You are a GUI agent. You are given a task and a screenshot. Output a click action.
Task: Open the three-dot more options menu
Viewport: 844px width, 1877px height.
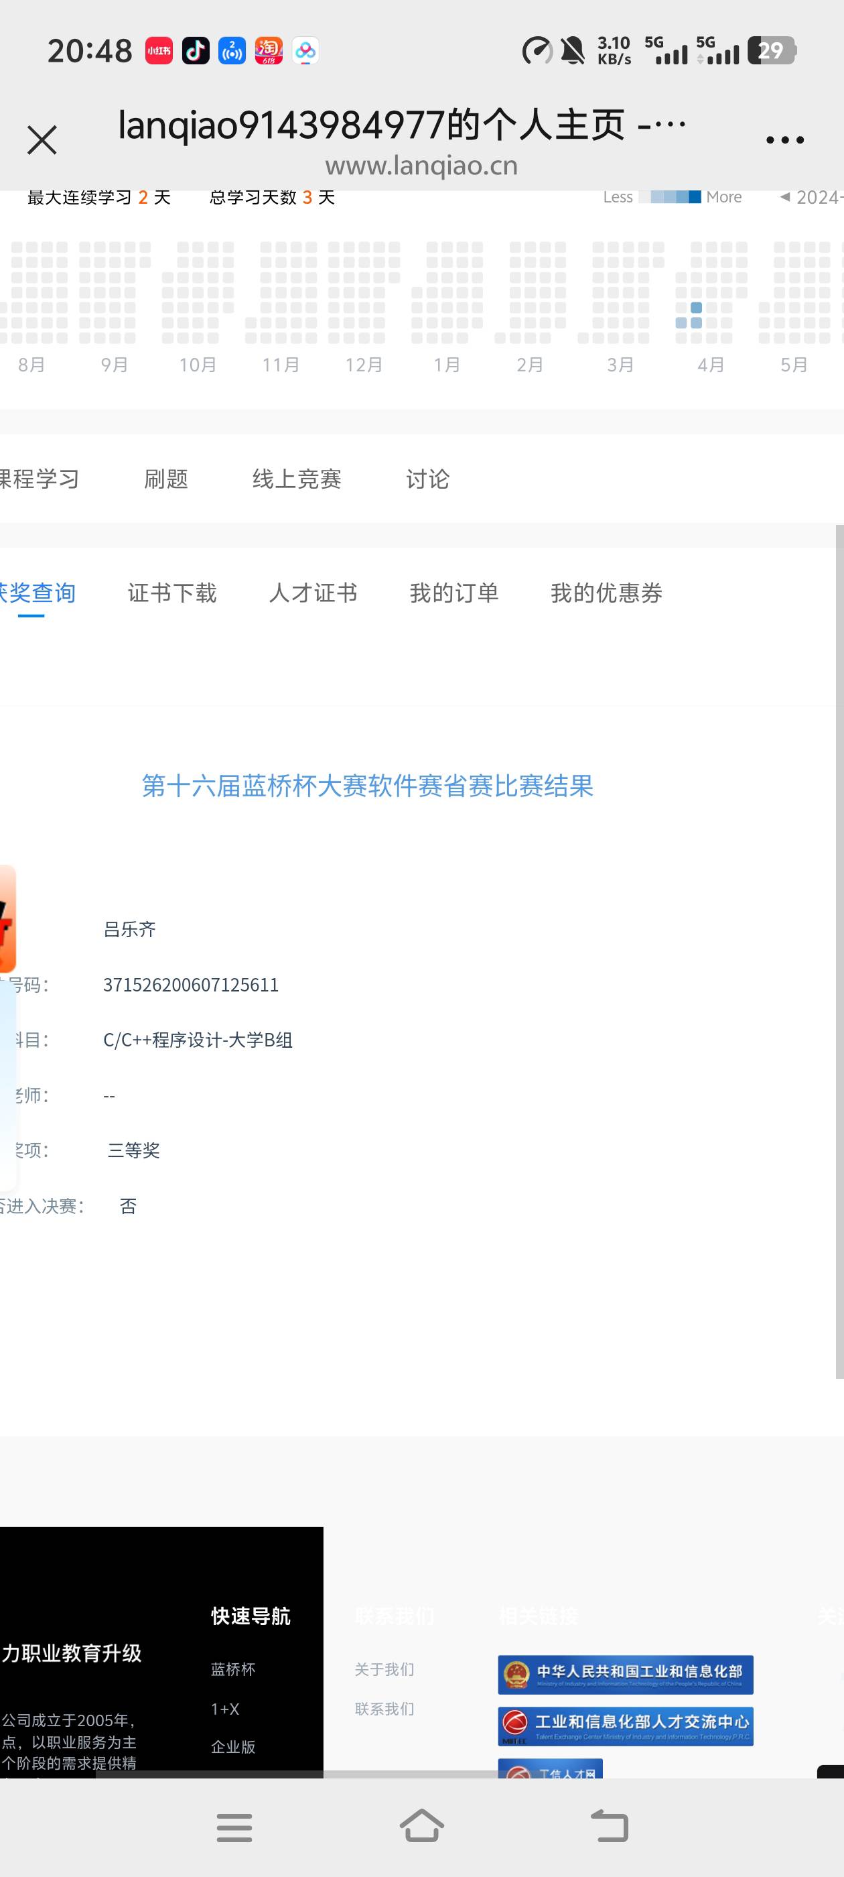click(x=785, y=140)
